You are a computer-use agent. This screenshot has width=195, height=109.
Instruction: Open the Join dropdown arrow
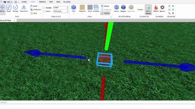click(x=41, y=13)
